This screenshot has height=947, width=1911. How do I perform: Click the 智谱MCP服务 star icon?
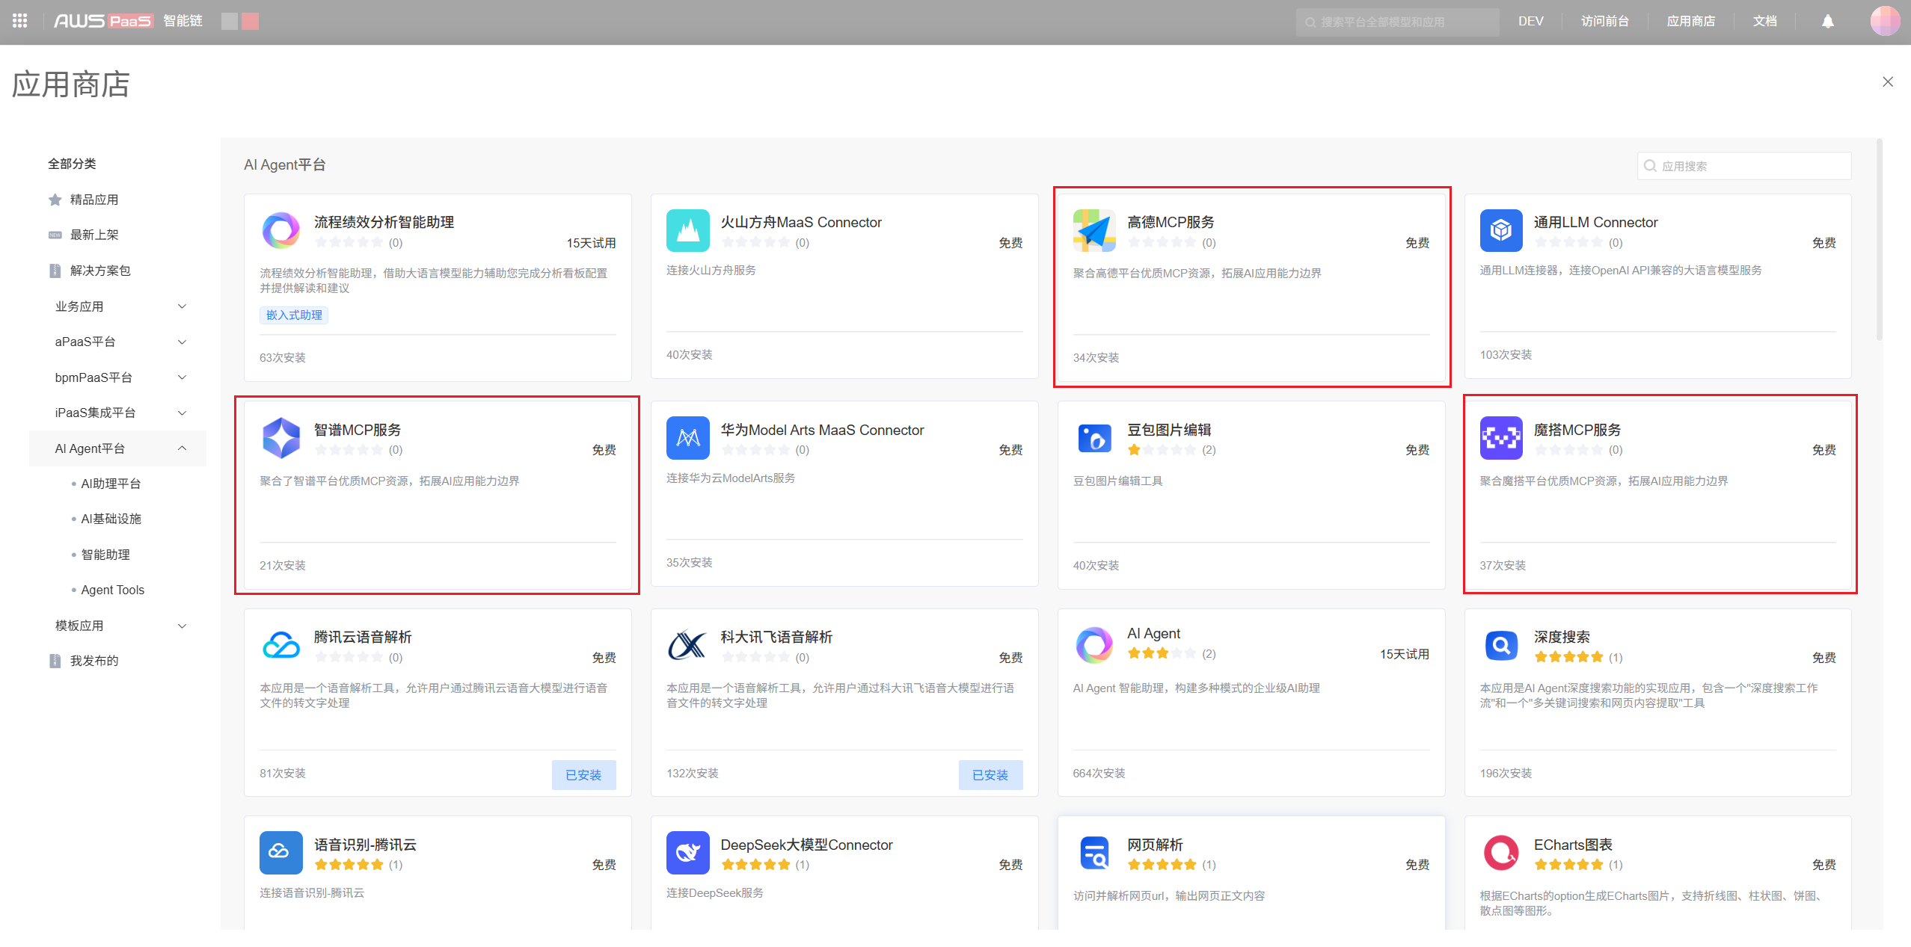(281, 438)
